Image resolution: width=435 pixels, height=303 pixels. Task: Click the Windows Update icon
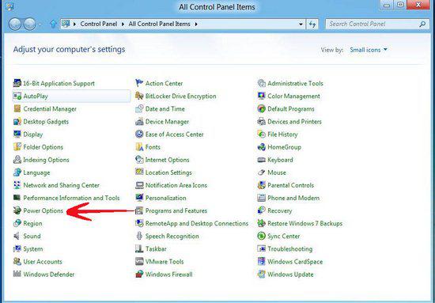[x=261, y=275]
